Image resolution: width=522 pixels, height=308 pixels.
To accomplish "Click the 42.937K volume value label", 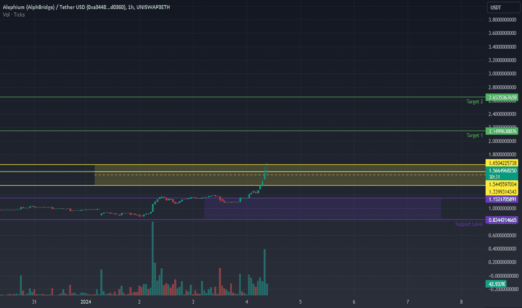I will (x=496, y=284).
